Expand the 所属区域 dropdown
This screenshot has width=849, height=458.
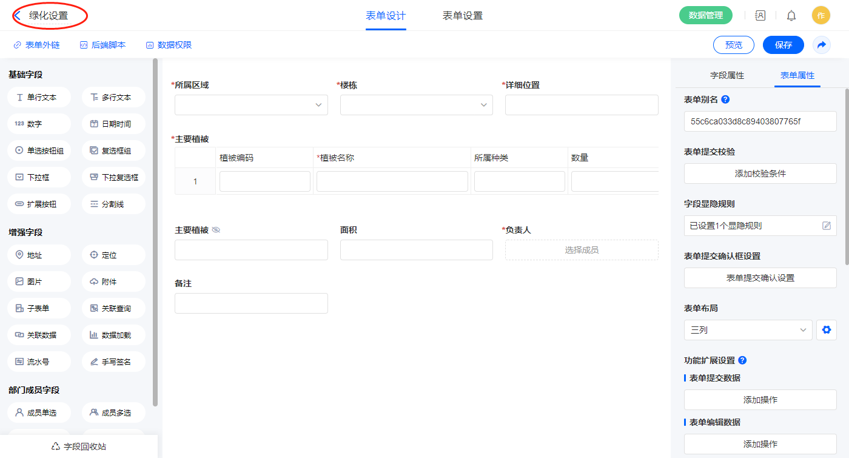click(x=251, y=105)
